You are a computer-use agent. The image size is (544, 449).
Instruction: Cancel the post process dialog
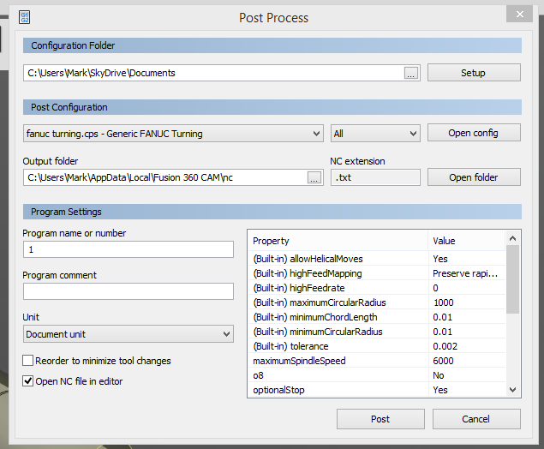[x=476, y=419]
